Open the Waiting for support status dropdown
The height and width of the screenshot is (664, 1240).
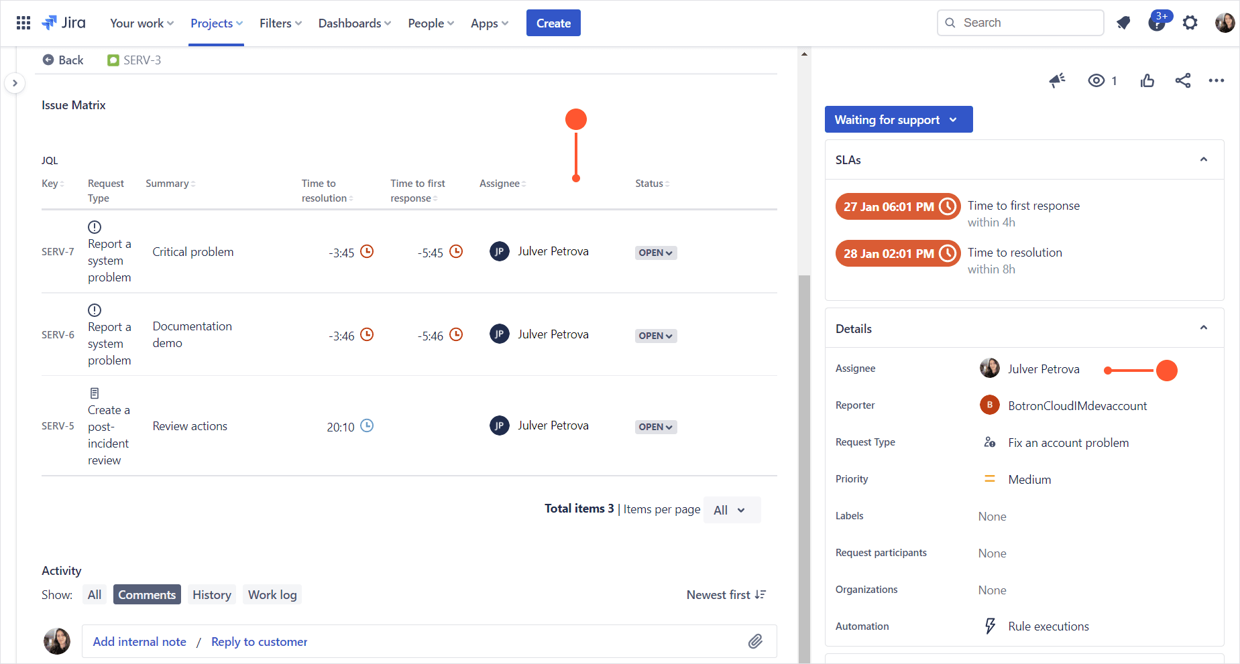(898, 119)
